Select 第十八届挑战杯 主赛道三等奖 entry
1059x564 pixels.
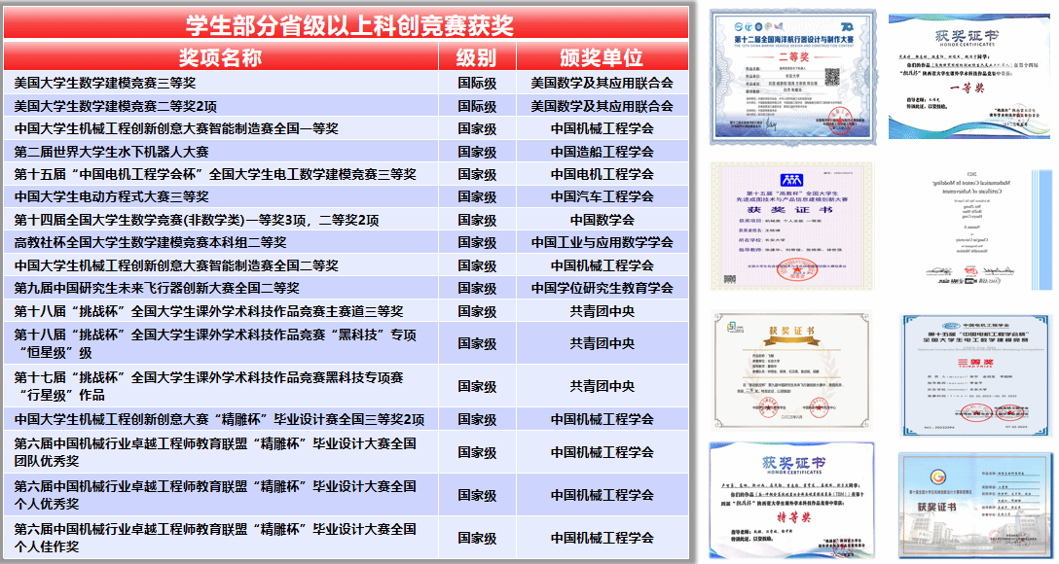[208, 311]
